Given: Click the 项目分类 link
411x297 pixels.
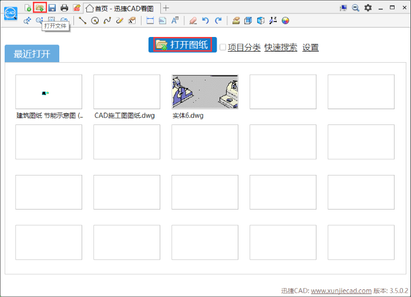Looking at the screenshot, I should (x=244, y=48).
